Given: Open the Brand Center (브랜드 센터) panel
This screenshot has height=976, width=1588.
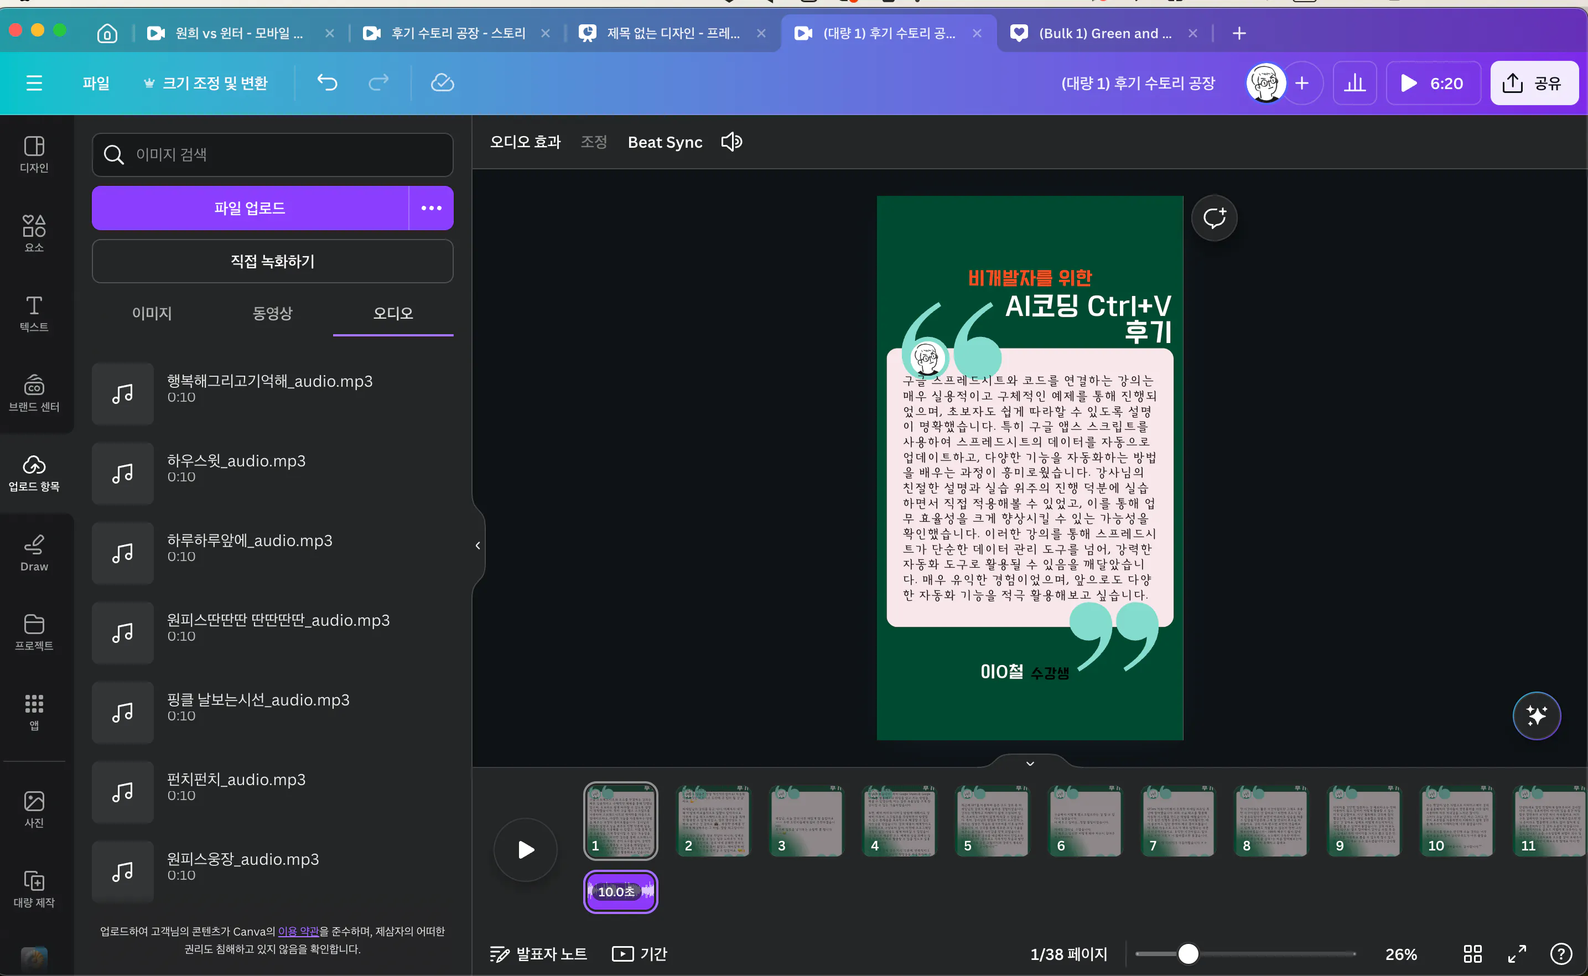Looking at the screenshot, I should pos(34,392).
